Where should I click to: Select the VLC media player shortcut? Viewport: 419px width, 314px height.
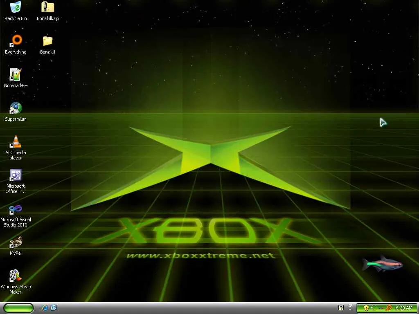click(16, 147)
